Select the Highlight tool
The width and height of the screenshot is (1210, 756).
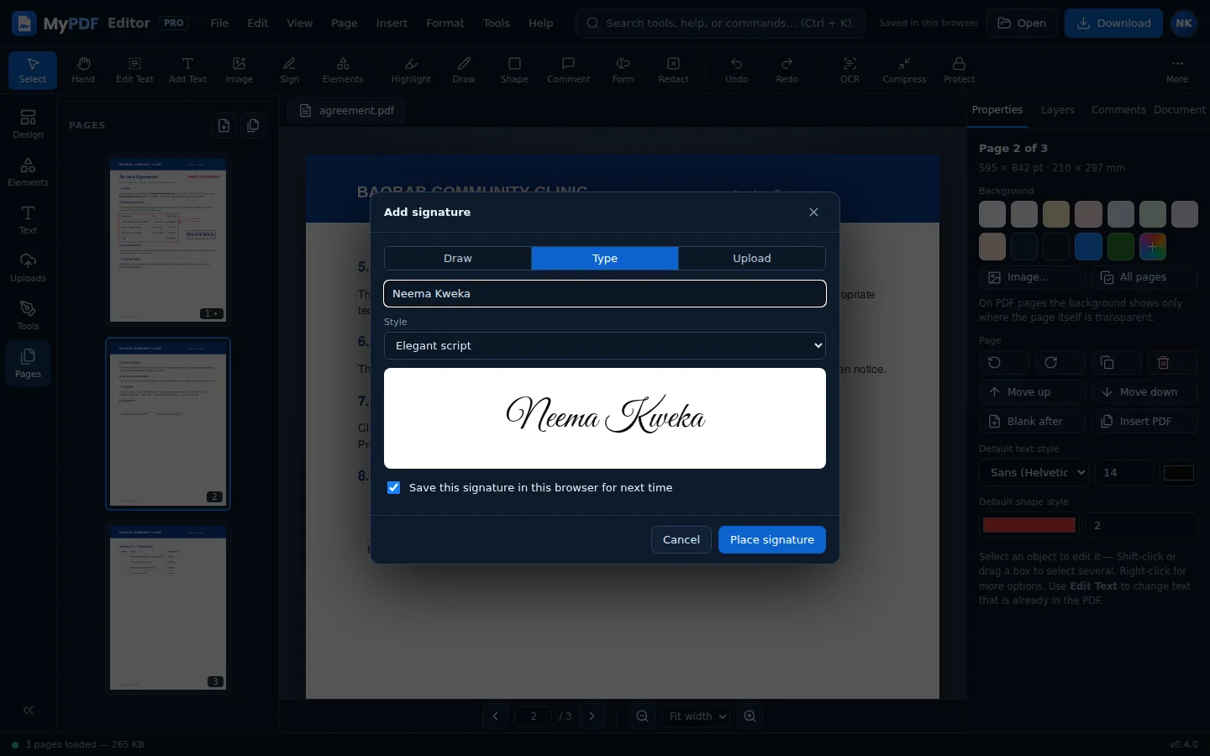(x=411, y=70)
